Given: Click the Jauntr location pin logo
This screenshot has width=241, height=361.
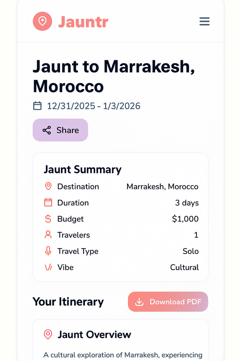Looking at the screenshot, I should tap(42, 21).
